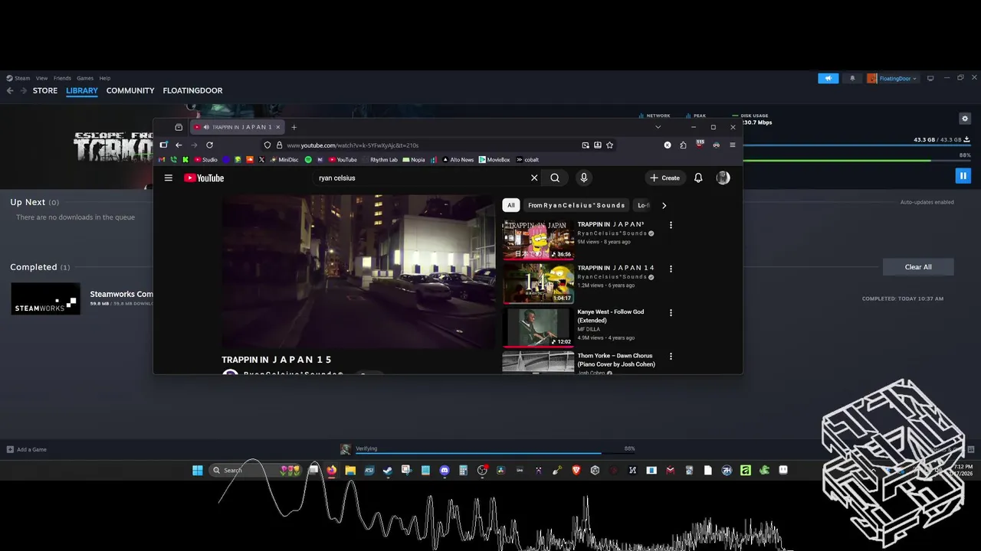Click the blue download progress bar in Steam
This screenshot has width=981, height=551.
[x=857, y=145]
